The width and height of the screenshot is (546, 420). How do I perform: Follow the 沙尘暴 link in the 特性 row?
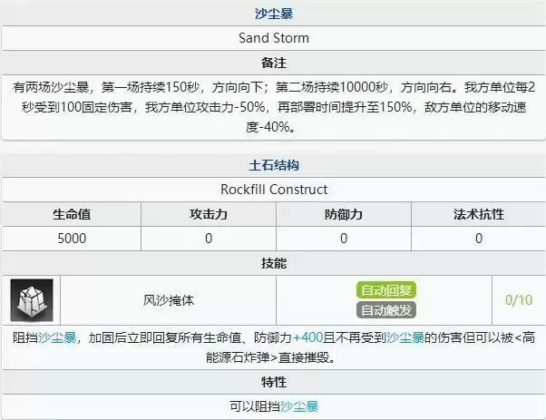(x=299, y=406)
